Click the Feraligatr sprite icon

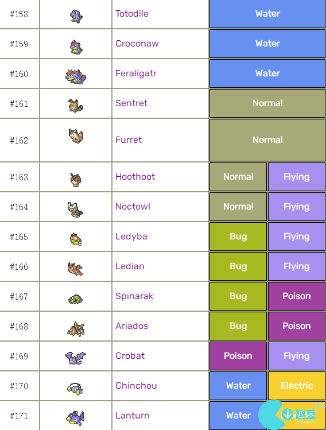point(76,76)
